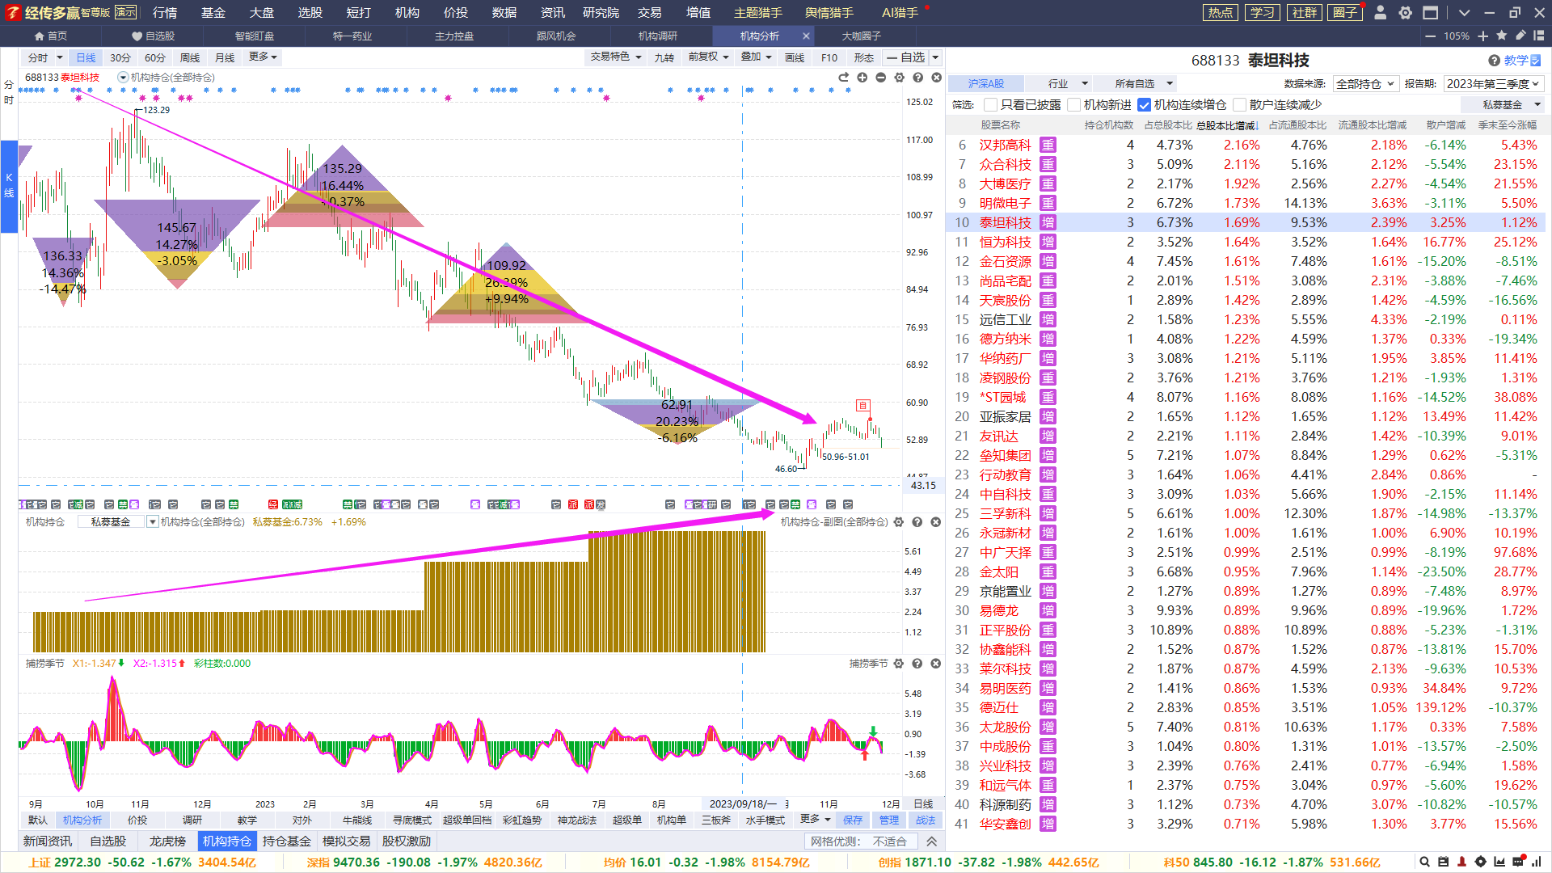Check the 散户连续减少 filter box
The image size is (1552, 873).
(1239, 105)
